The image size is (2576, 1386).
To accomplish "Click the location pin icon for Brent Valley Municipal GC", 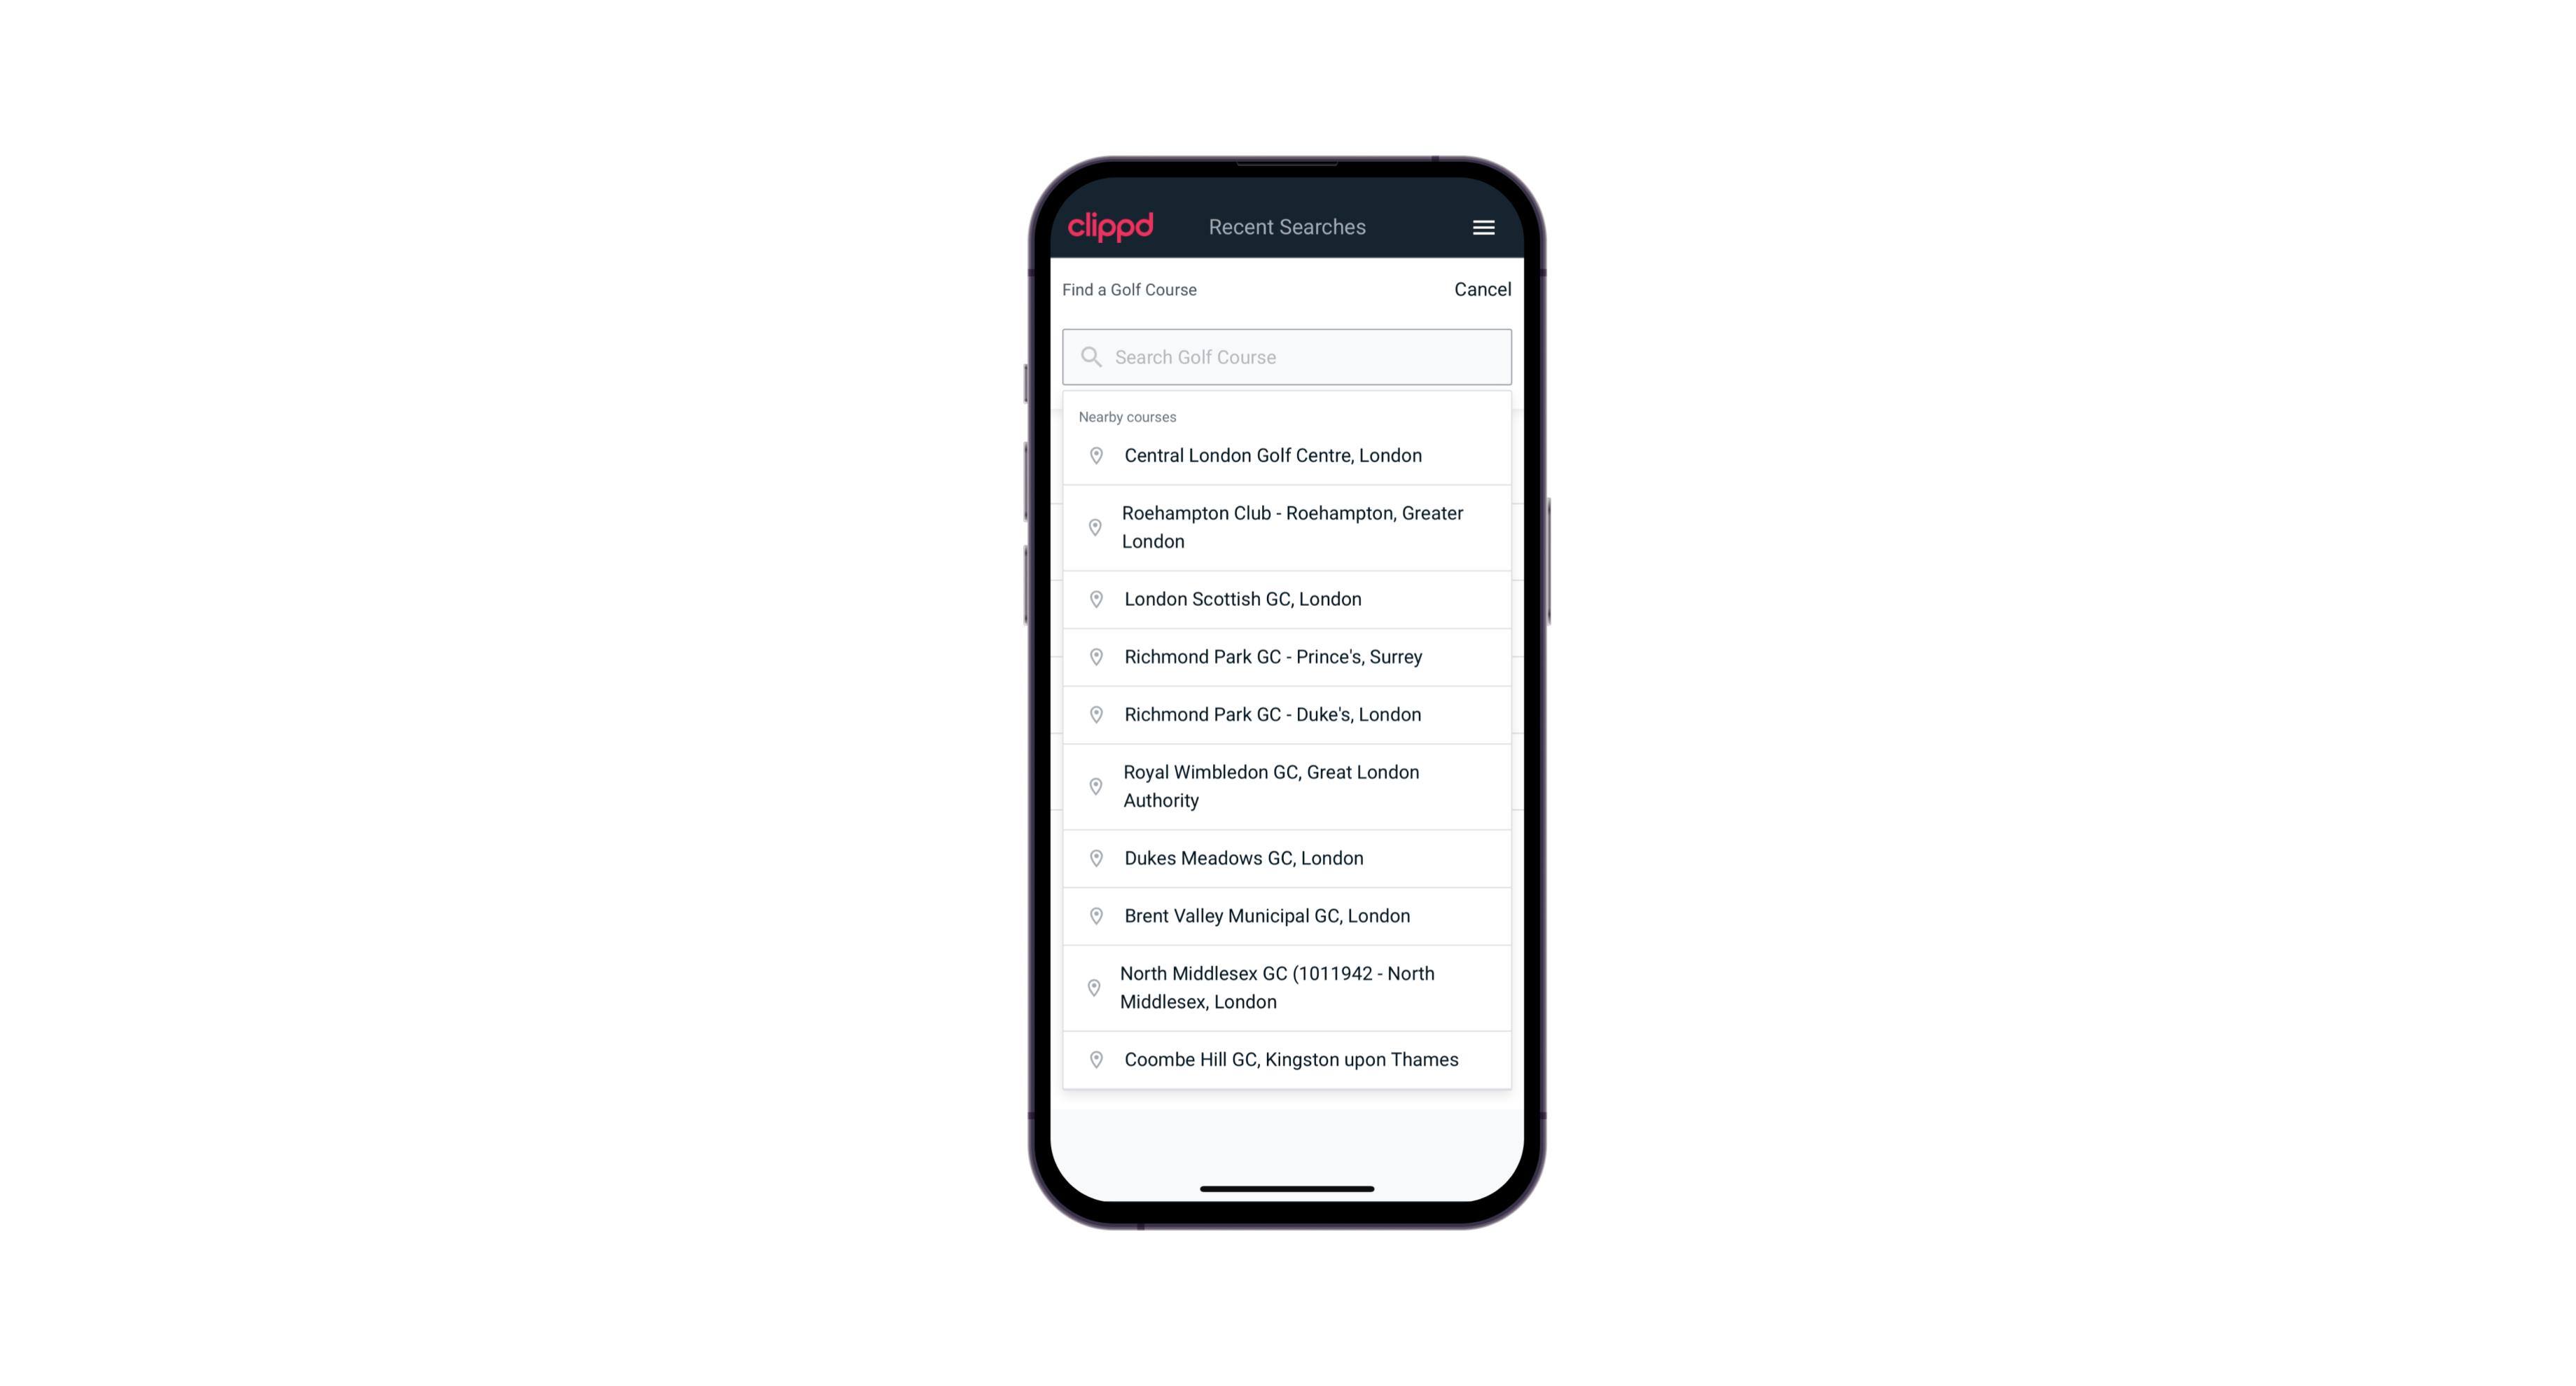I will tap(1092, 915).
